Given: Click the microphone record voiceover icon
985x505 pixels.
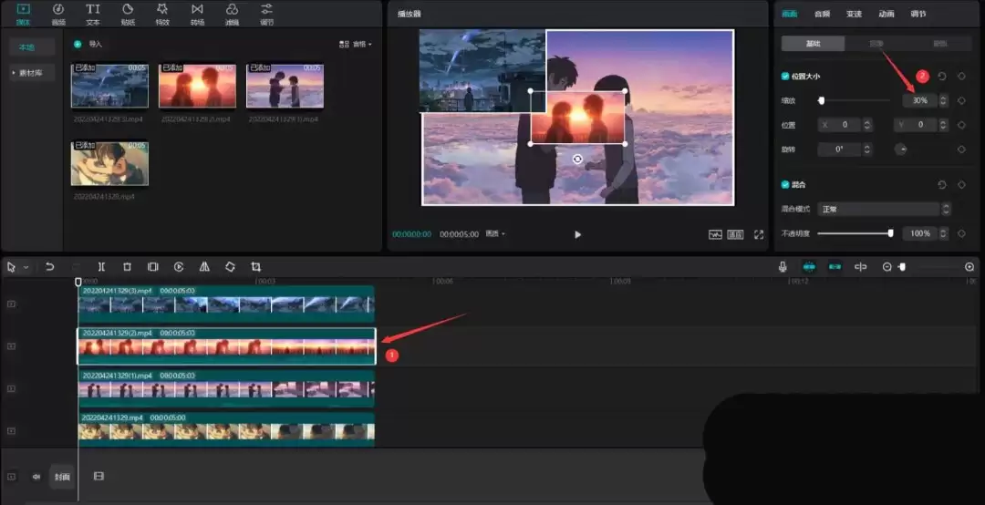Looking at the screenshot, I should pos(783,267).
